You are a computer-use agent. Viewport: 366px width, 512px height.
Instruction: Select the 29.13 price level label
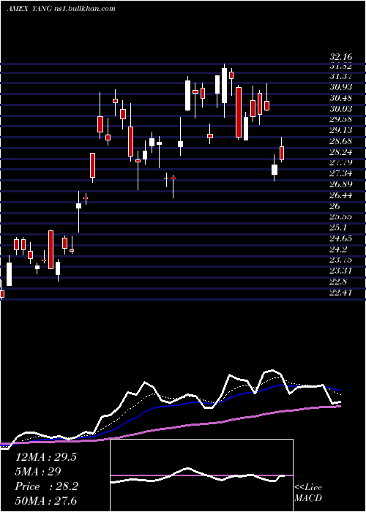(341, 130)
